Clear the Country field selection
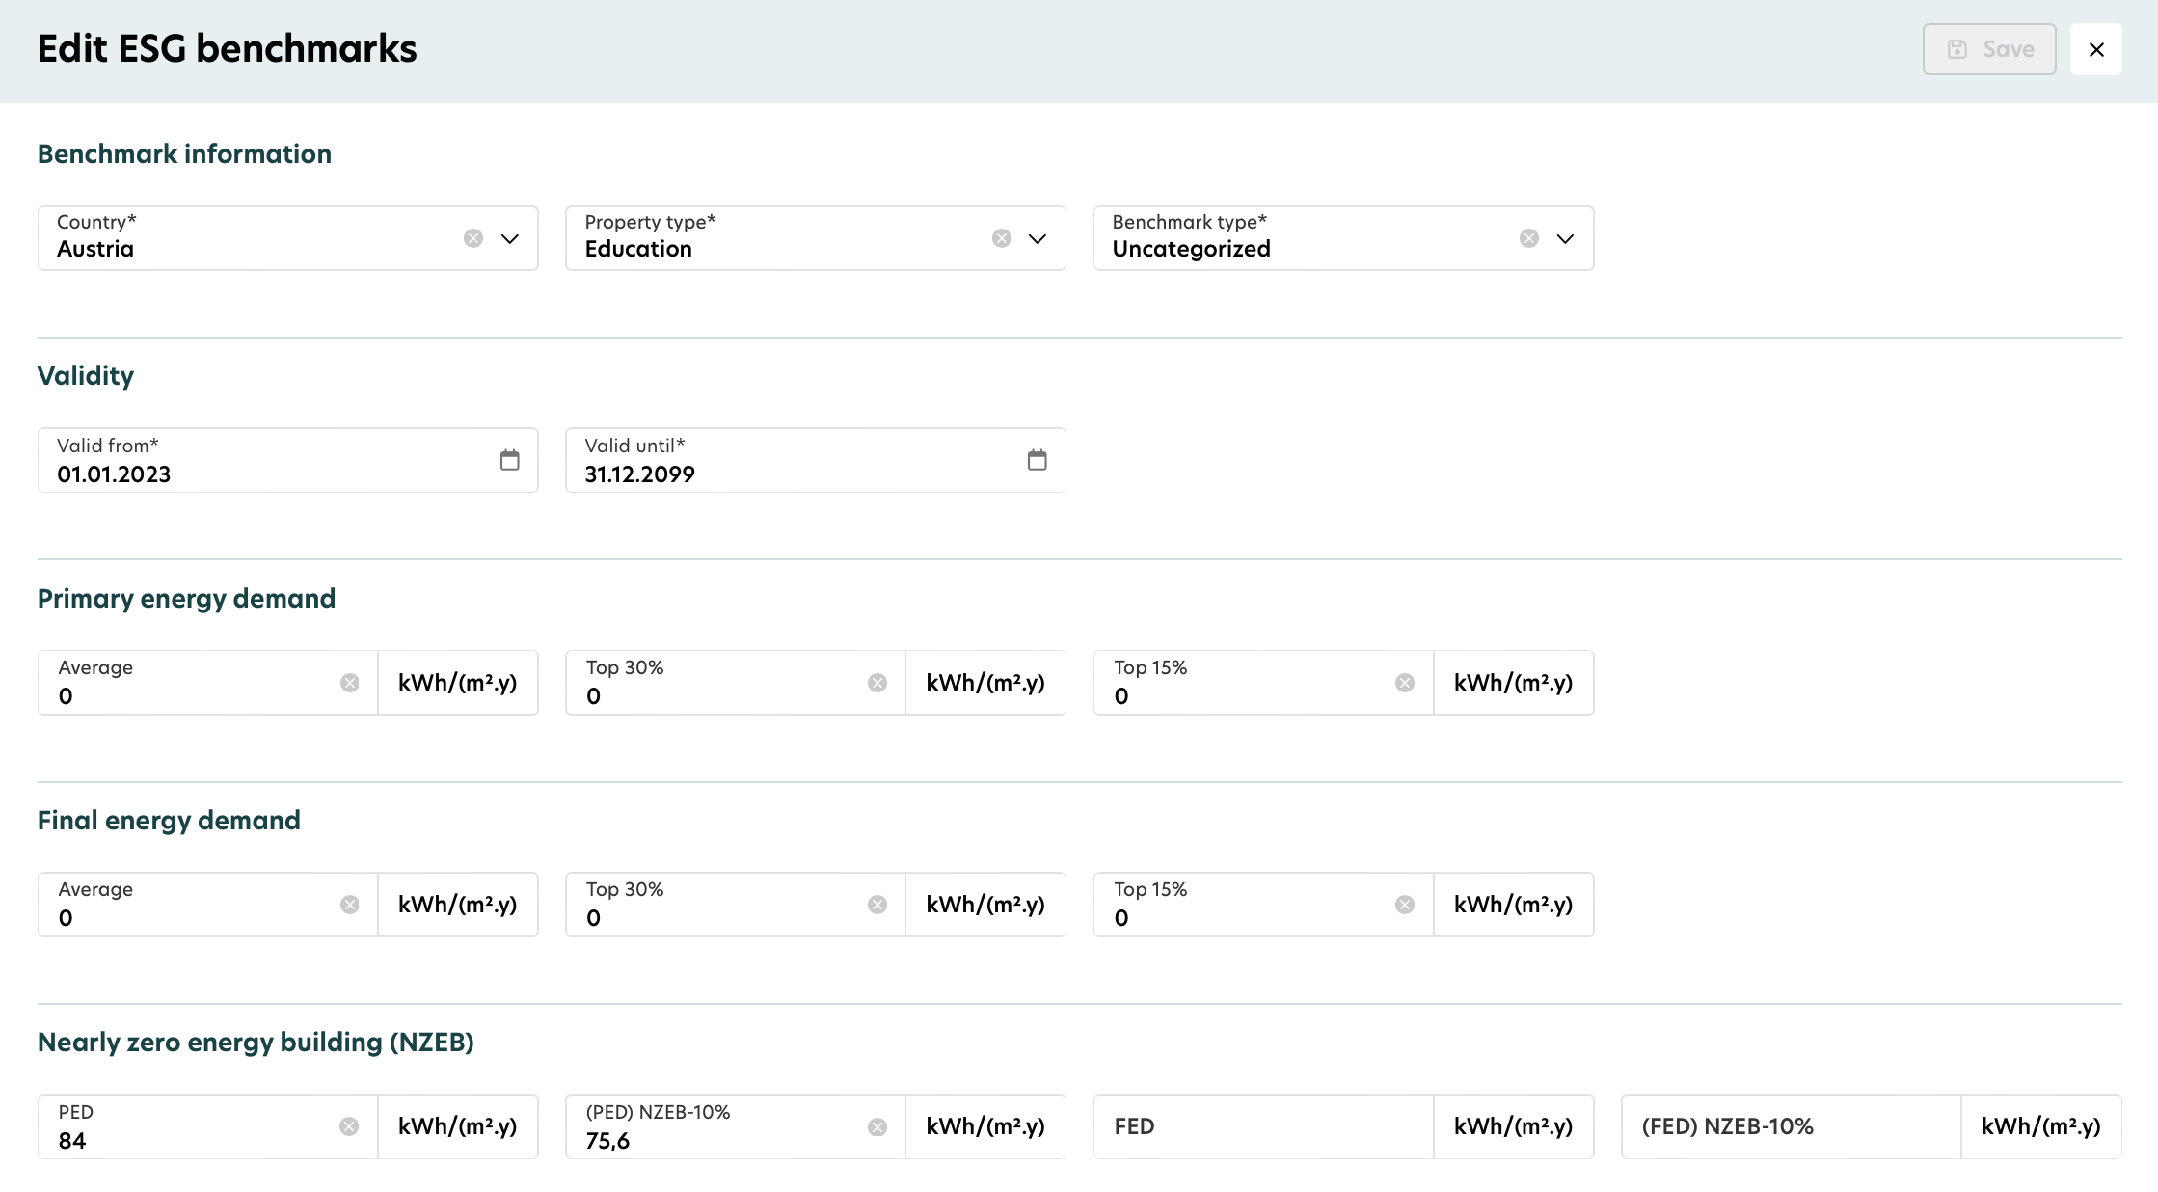2158x1192 pixels. pos(472,238)
